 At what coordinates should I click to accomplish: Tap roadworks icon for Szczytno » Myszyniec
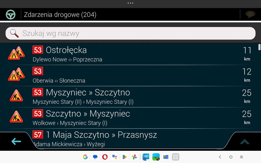tap(16, 117)
